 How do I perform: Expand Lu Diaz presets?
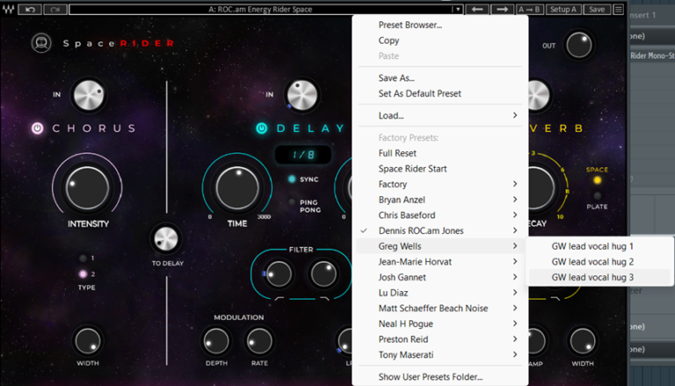tap(440, 293)
